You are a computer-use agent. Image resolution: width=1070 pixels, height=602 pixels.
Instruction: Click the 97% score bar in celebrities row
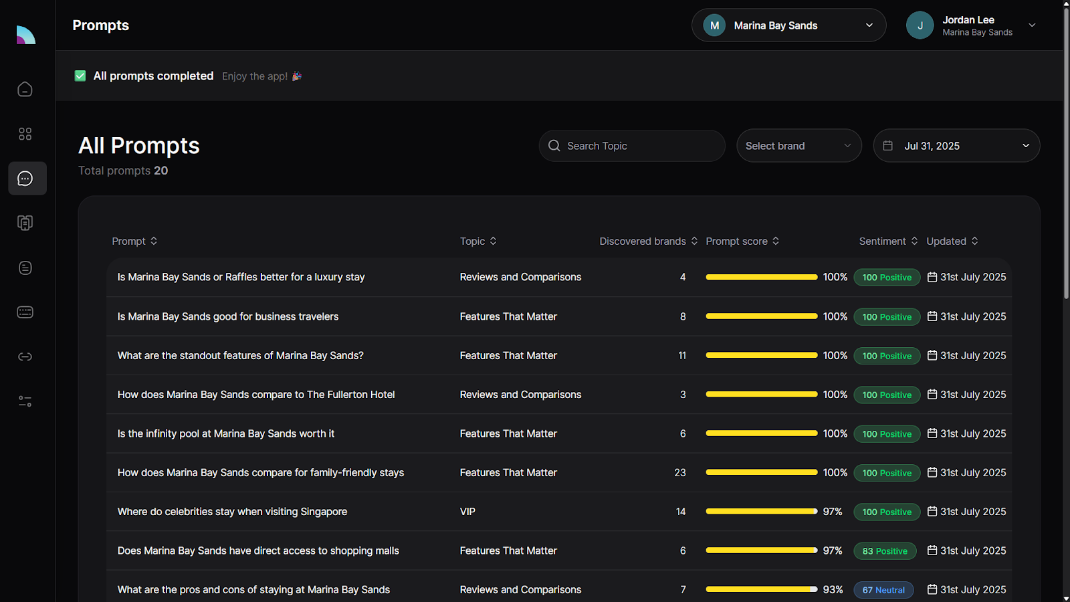pyautogui.click(x=762, y=512)
